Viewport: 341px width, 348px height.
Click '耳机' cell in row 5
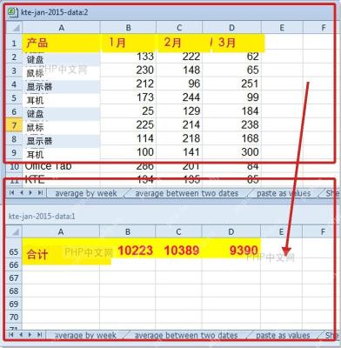pos(61,100)
